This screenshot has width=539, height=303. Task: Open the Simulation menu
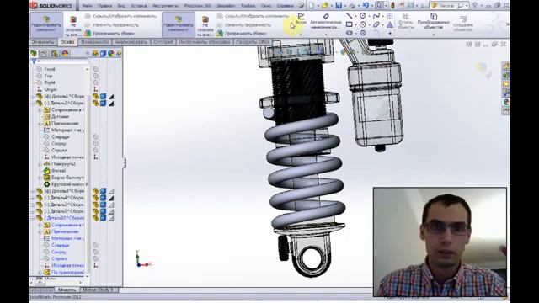tap(226, 6)
